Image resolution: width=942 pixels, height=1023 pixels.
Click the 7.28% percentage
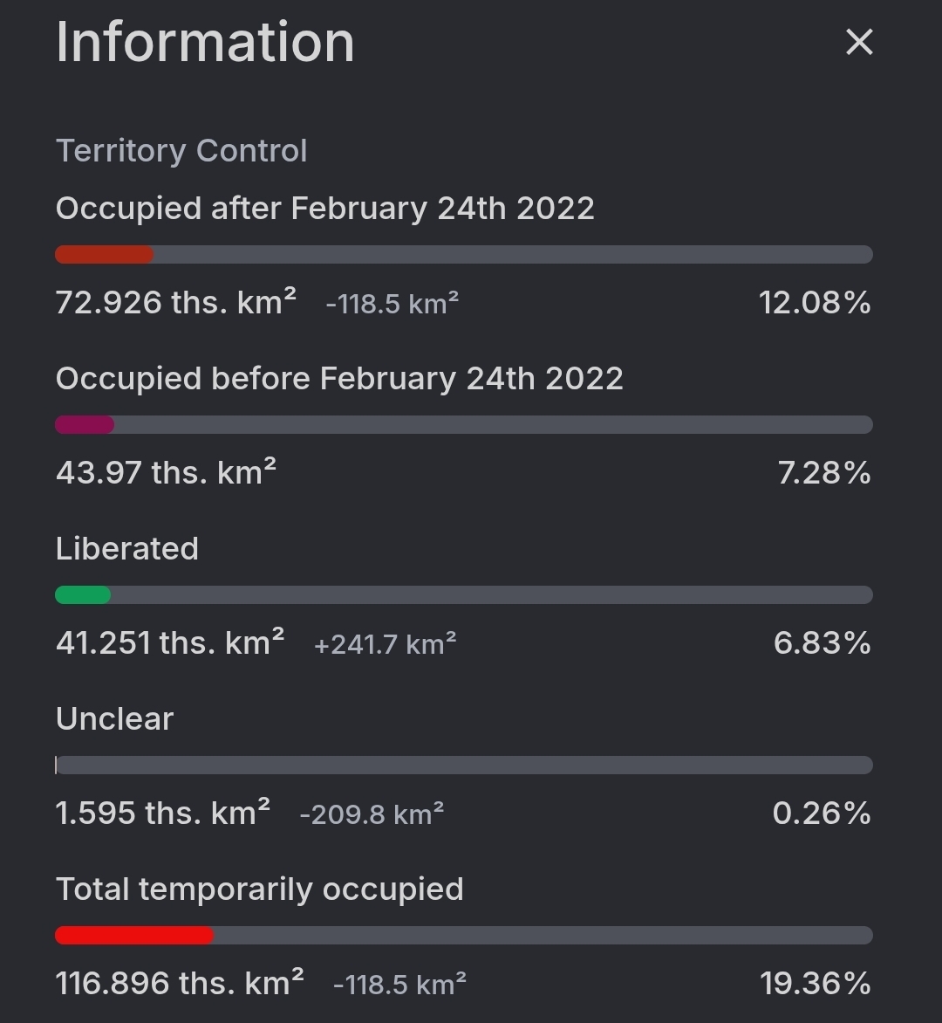824,473
